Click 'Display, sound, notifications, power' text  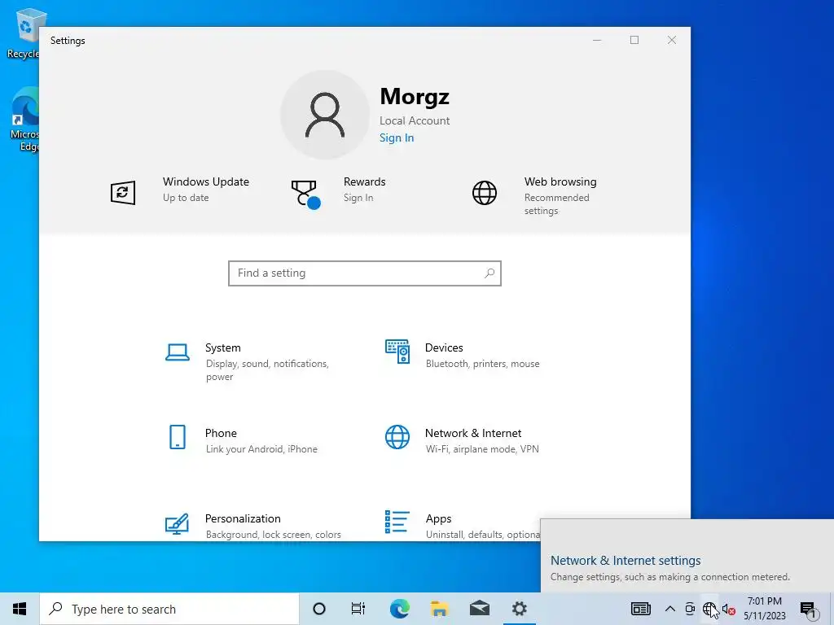[267, 370]
